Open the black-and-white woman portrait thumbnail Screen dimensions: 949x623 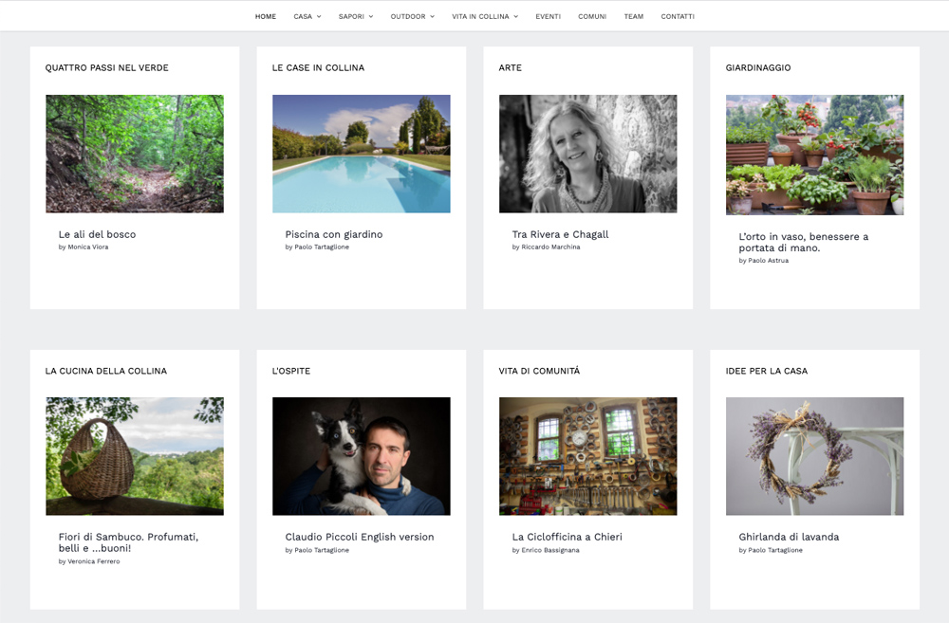[587, 154]
